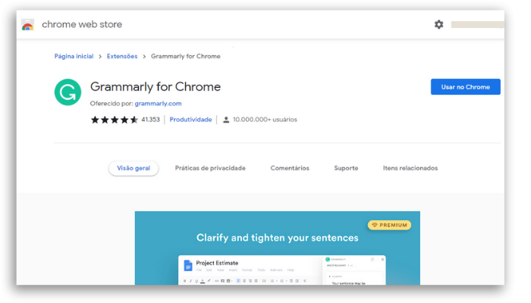531x303 pixels.
Task: Click the 10.000.000+ usuários text
Action: pos(265,120)
